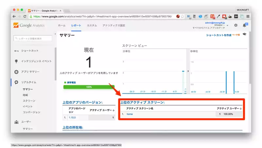Select ユーザー サマリー in sidebar
The height and width of the screenshot is (148, 262).
(28, 129)
